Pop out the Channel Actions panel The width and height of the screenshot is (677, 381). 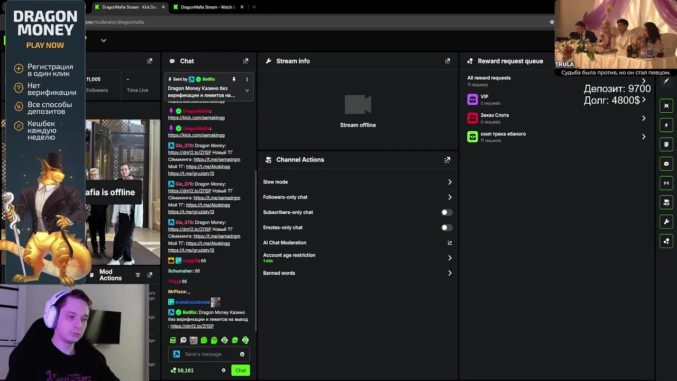(x=447, y=159)
